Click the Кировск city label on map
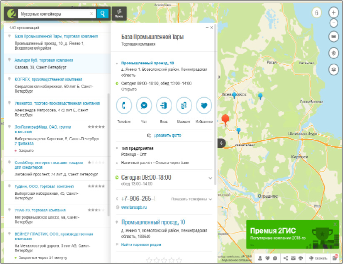The width and height of the screenshot is (344, 264). tap(299, 157)
